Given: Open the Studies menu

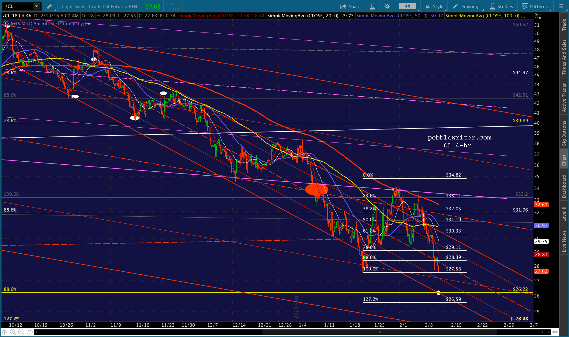Looking at the screenshot, I should [501, 6].
